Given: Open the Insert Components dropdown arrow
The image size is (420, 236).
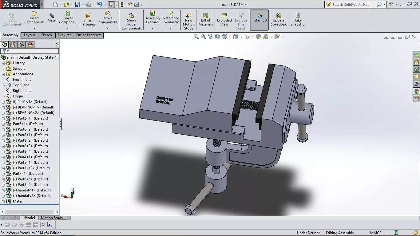Looking at the screenshot, I should pyautogui.click(x=34, y=29).
